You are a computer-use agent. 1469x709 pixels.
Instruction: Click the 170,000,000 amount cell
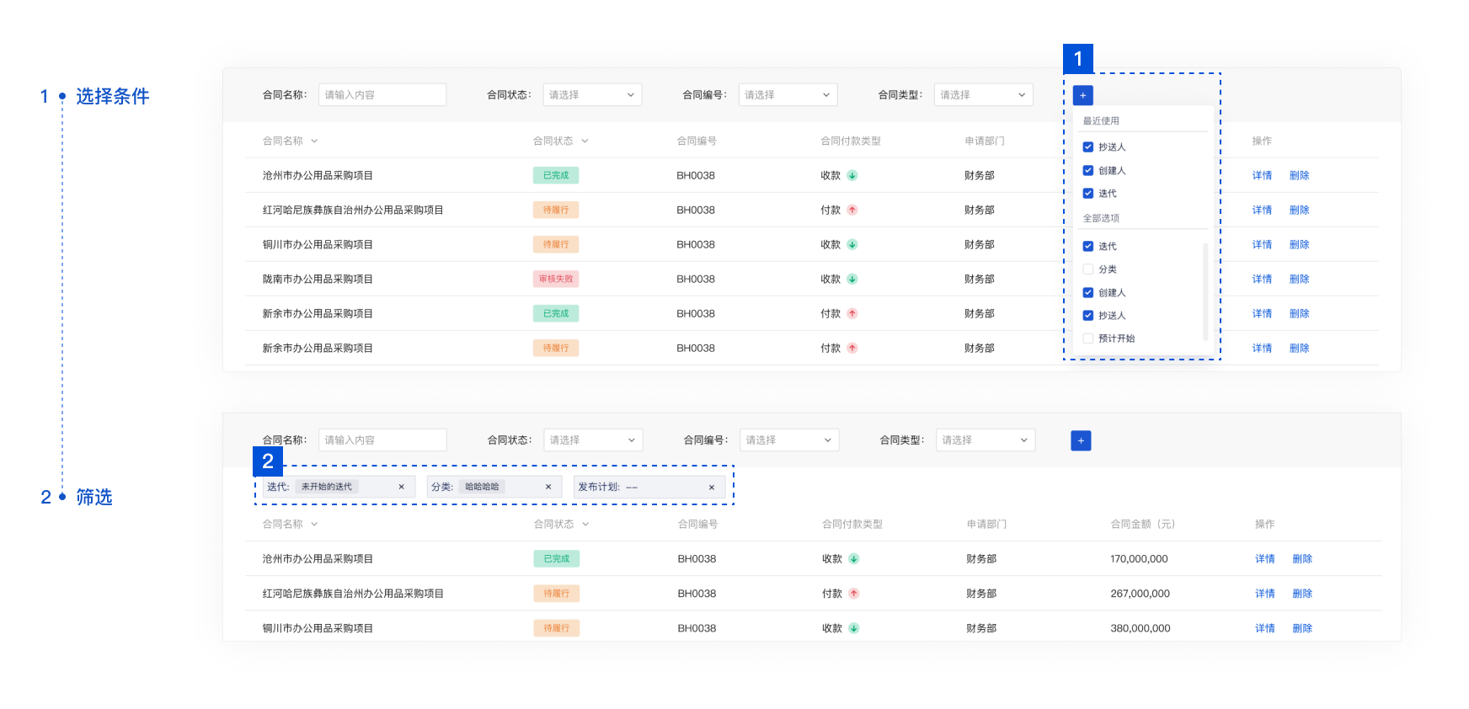point(1139,558)
